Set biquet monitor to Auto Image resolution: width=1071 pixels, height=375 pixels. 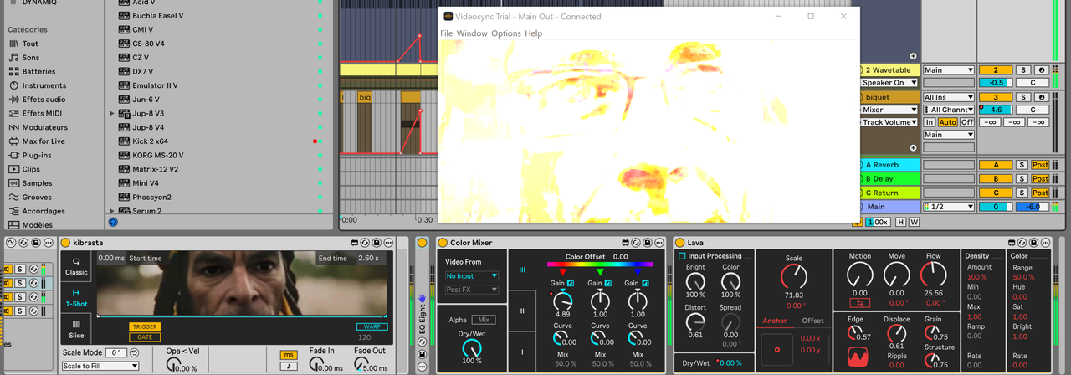(948, 122)
